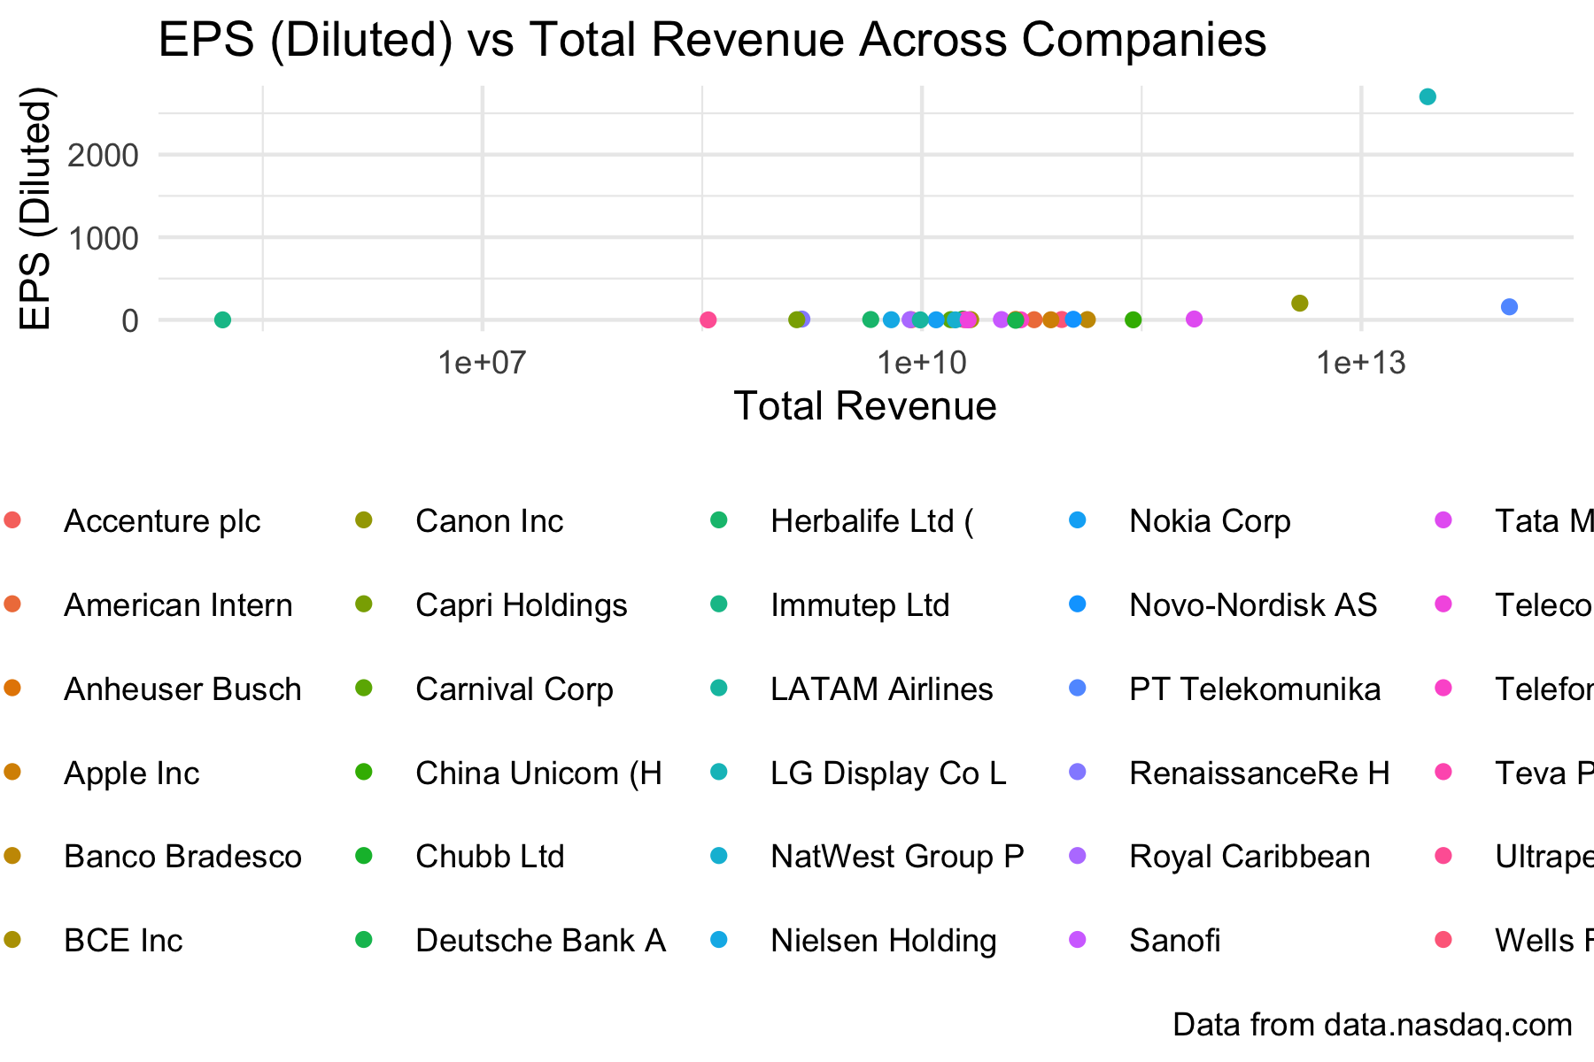Select the Deutsche Bank legend label
This screenshot has height=1062, width=1594.
click(x=540, y=940)
